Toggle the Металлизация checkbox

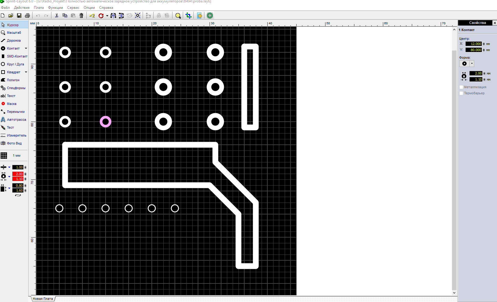[x=461, y=87]
